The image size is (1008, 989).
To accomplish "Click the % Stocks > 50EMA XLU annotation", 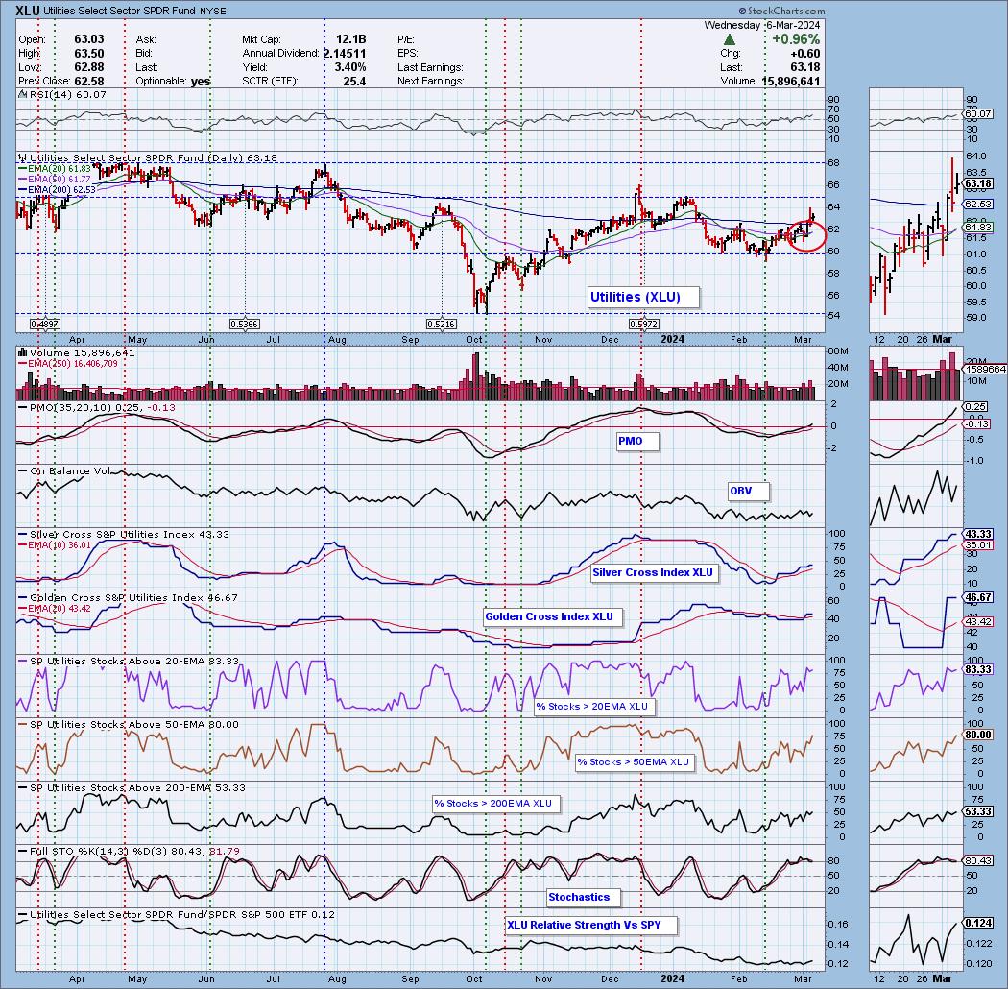I will coord(636,761).
